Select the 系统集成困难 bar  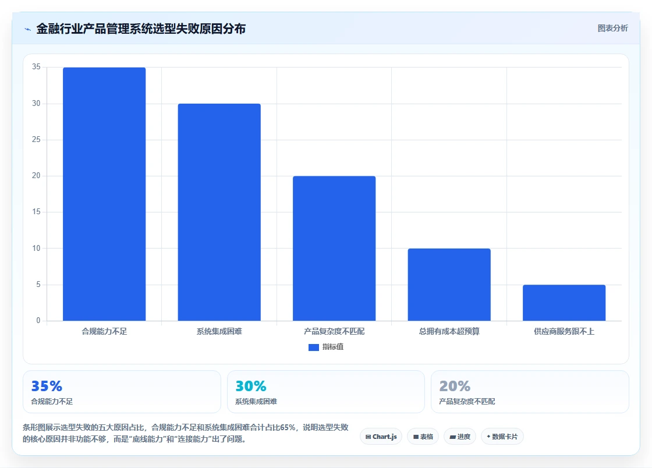219,212
